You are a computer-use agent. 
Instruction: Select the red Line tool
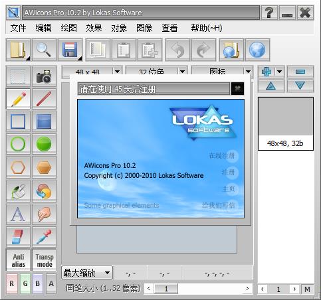[x=44, y=99]
